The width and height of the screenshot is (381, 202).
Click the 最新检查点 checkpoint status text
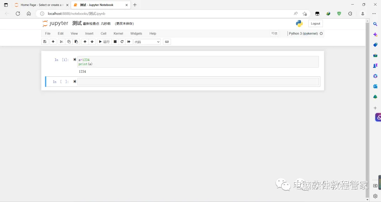tap(97, 24)
